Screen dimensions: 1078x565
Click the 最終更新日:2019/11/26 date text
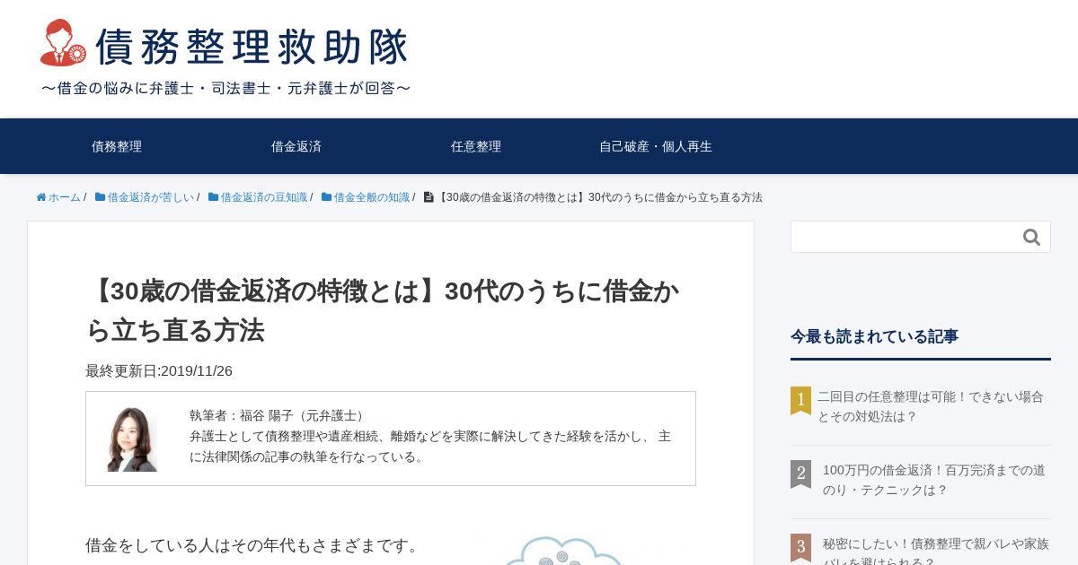159,371
